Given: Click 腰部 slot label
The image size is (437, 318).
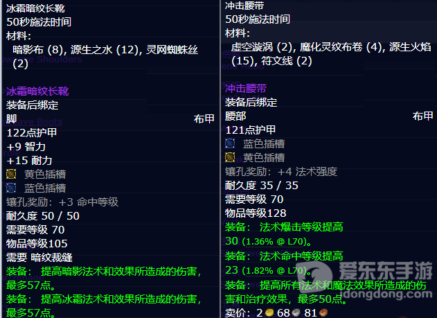Looking at the screenshot, I should pos(235,116).
